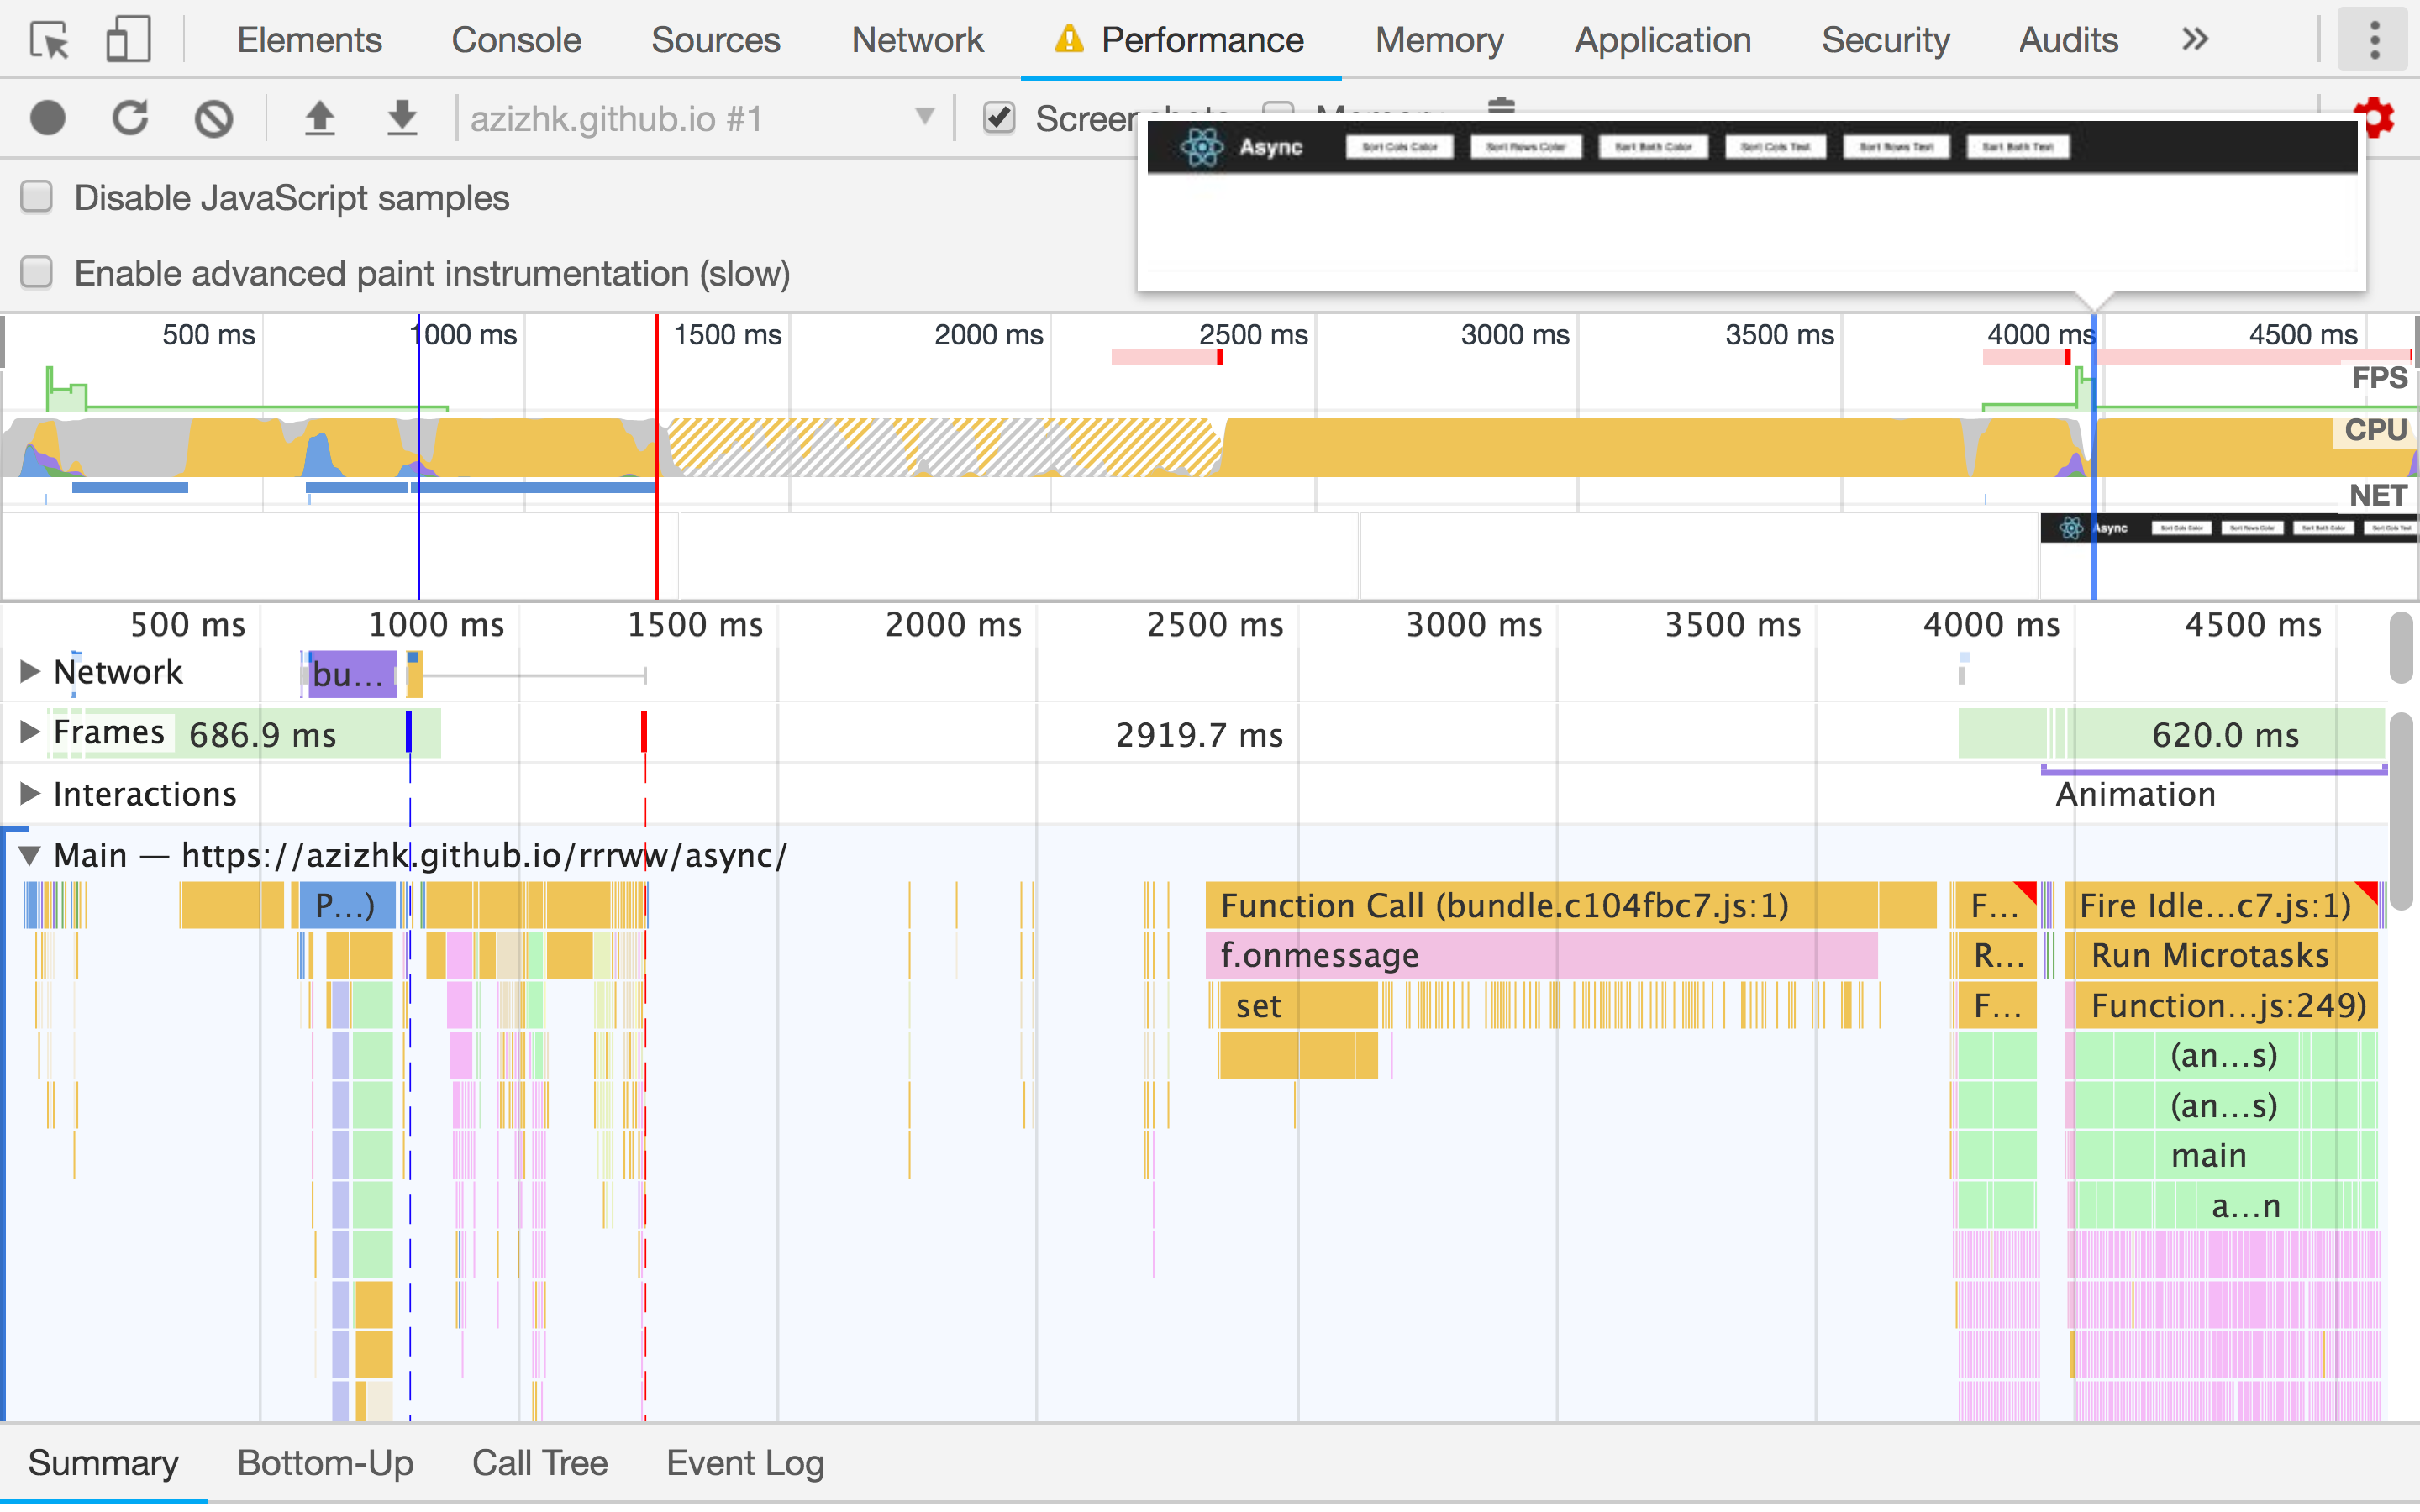
Task: Load profile using upload arrow icon
Action: pyautogui.click(x=320, y=118)
